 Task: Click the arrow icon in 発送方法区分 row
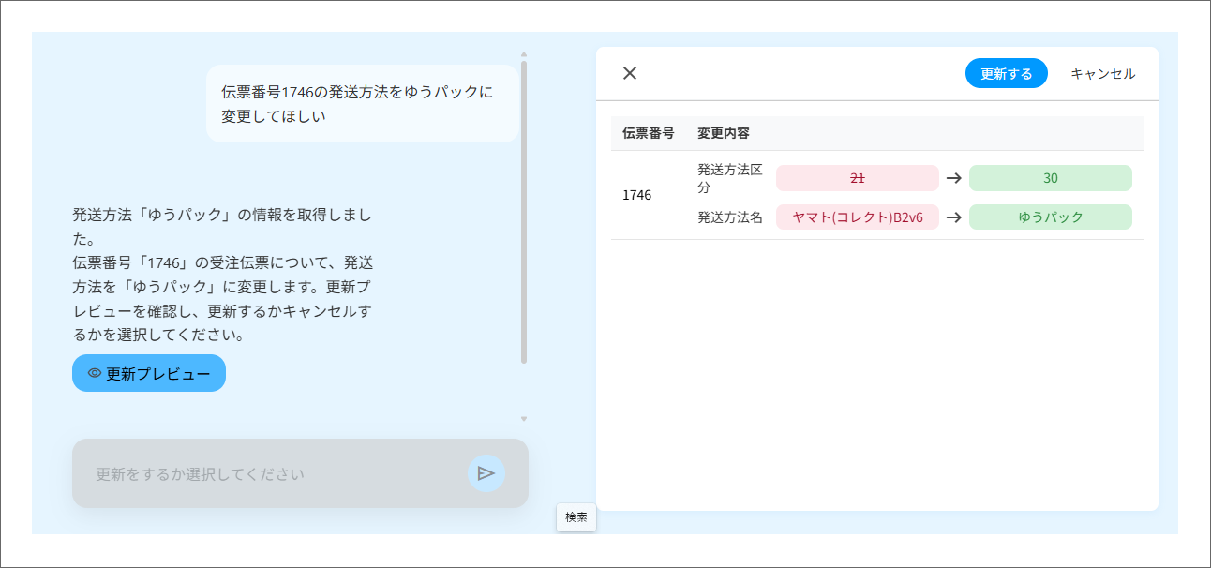click(x=953, y=178)
